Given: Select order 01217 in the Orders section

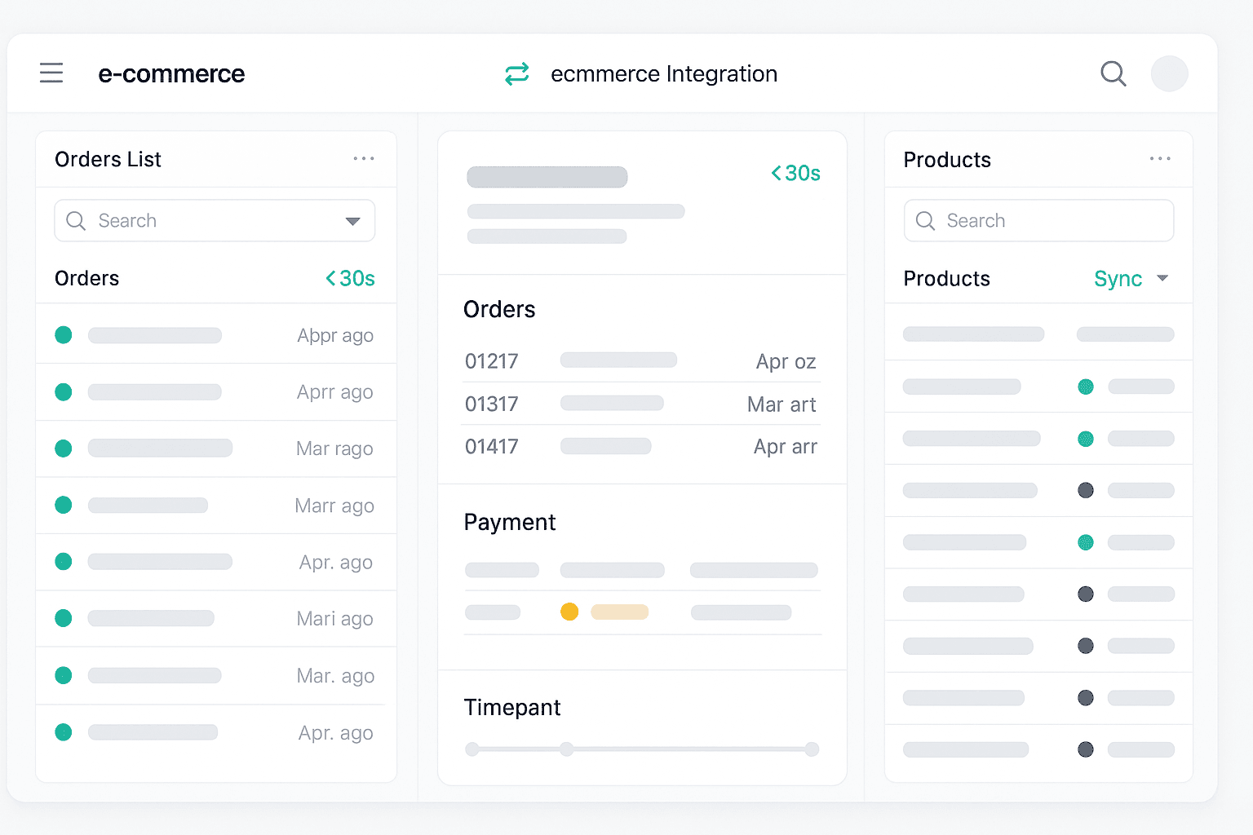Looking at the screenshot, I should (x=491, y=360).
